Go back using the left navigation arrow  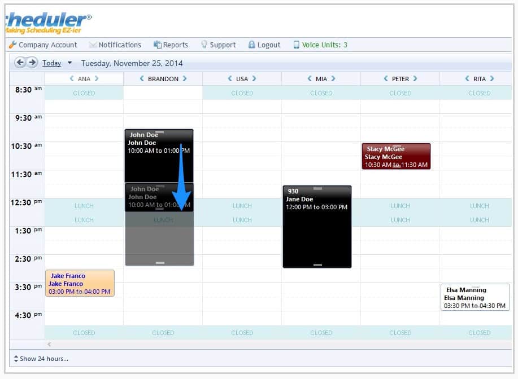21,63
